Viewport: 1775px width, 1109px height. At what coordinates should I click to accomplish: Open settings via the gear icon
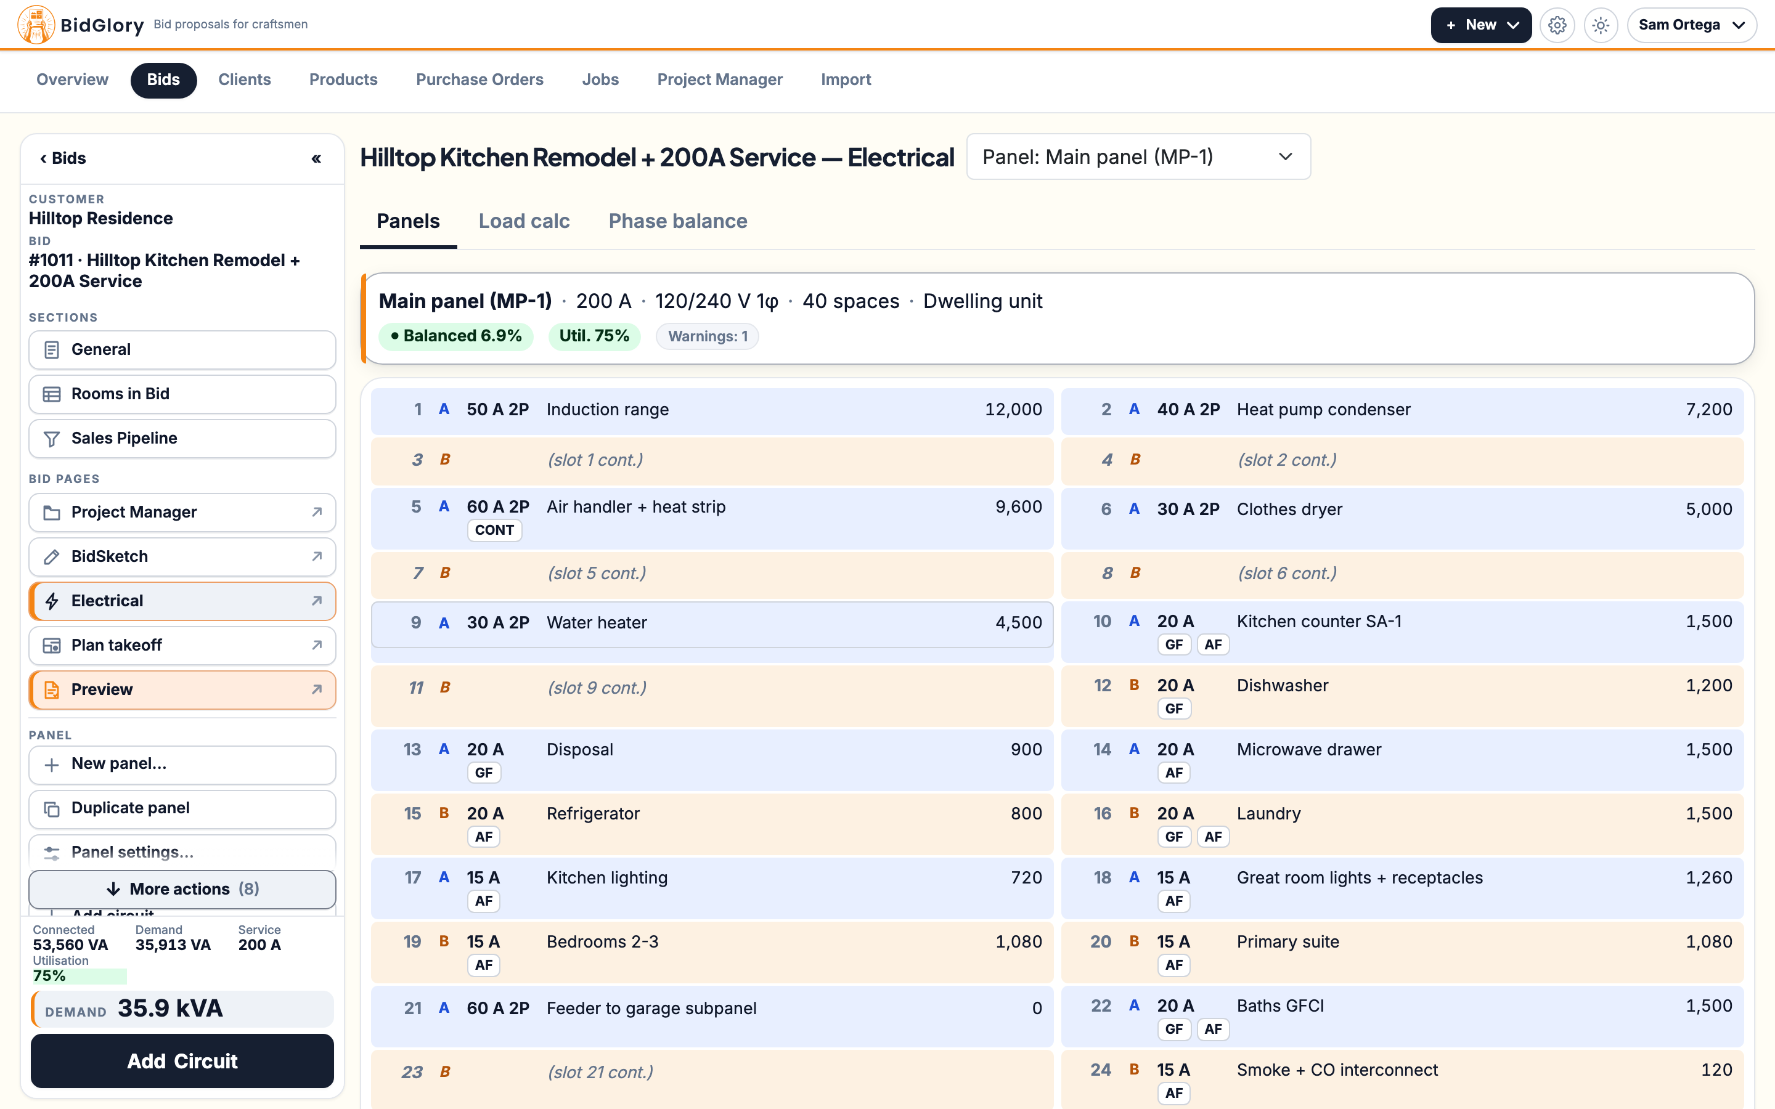pos(1557,26)
